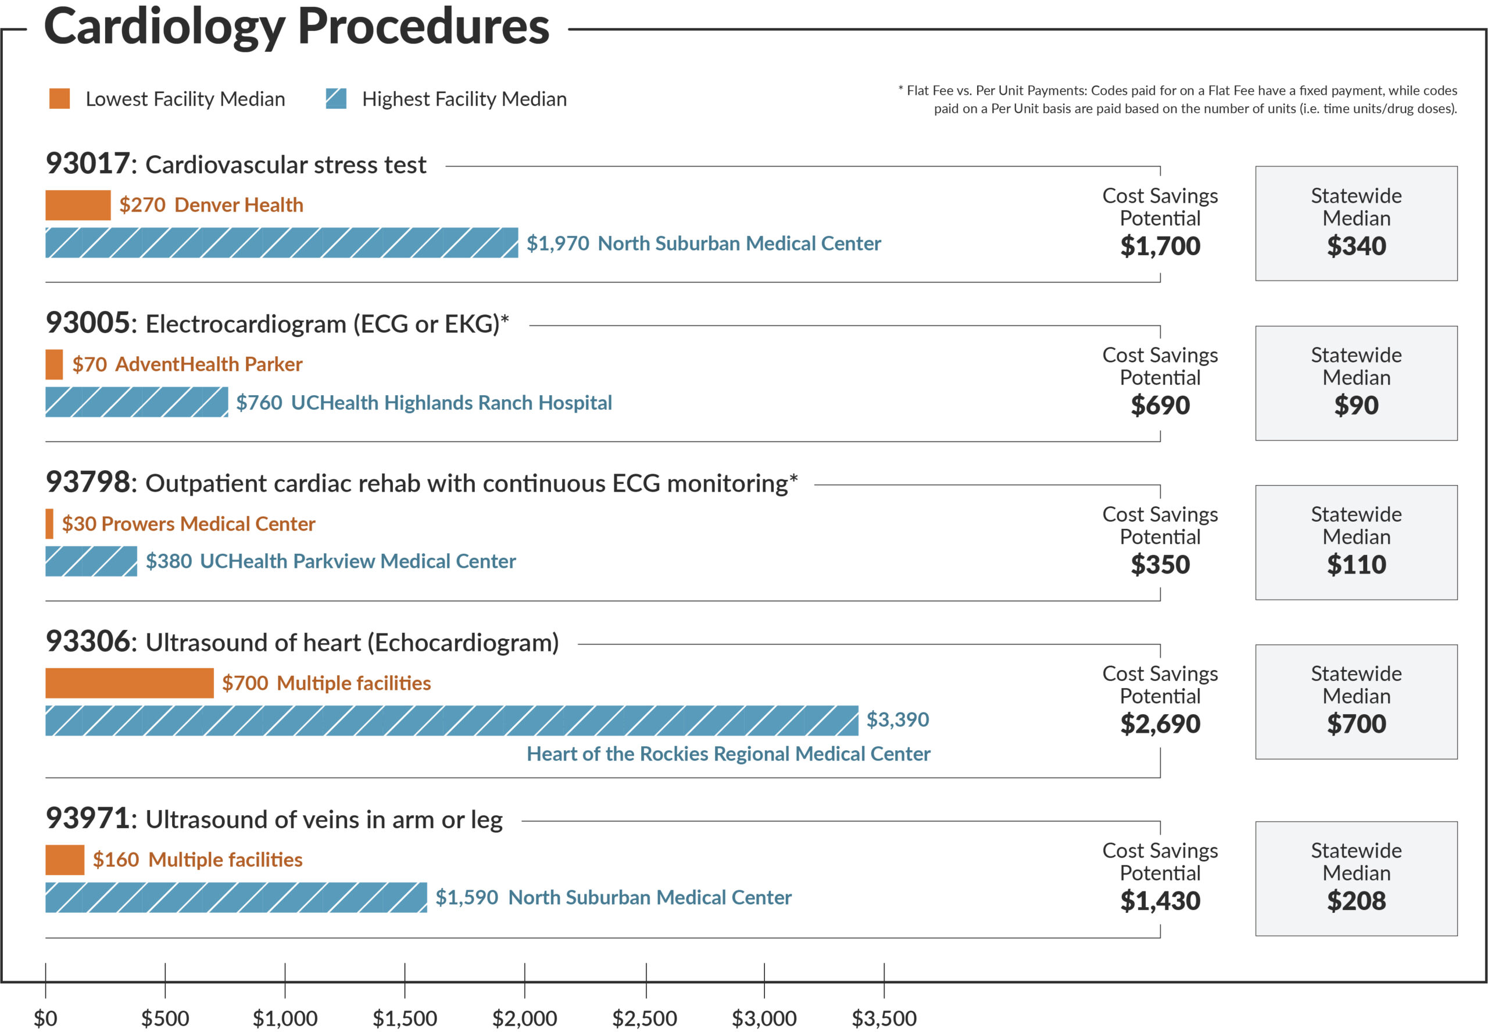The width and height of the screenshot is (1488, 1032).
Task: Click the orange AdventHealth Parker $70 bar
Action: [x=54, y=364]
